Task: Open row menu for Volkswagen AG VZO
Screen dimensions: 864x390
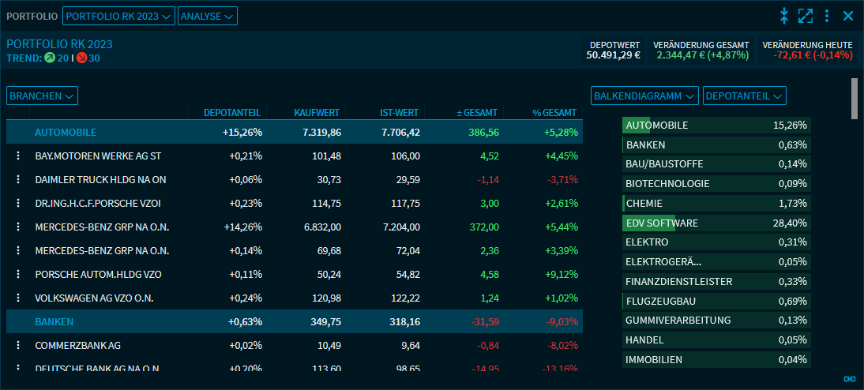Action: tap(17, 298)
